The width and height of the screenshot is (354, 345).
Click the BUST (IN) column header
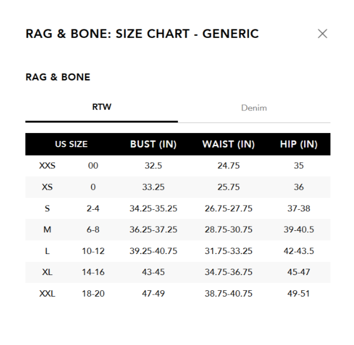(153, 144)
